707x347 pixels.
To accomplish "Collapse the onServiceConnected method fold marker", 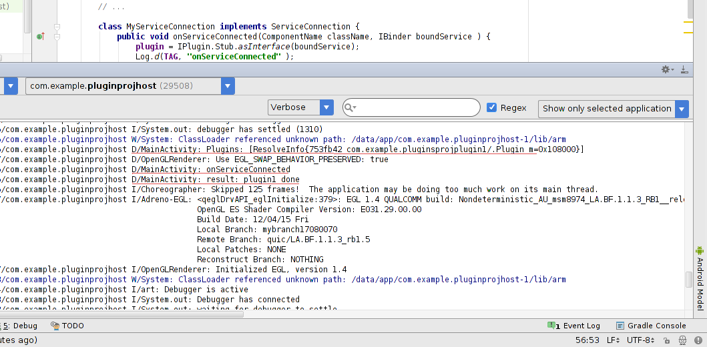I will tap(57, 37).
